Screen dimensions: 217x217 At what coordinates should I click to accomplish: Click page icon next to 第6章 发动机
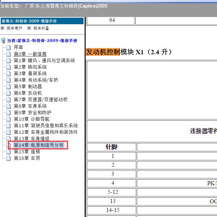9,93
